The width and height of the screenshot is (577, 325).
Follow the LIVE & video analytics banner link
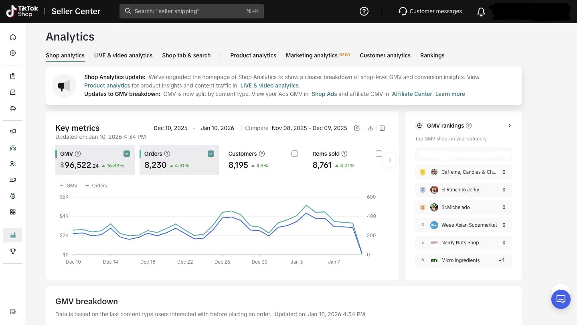point(269,85)
